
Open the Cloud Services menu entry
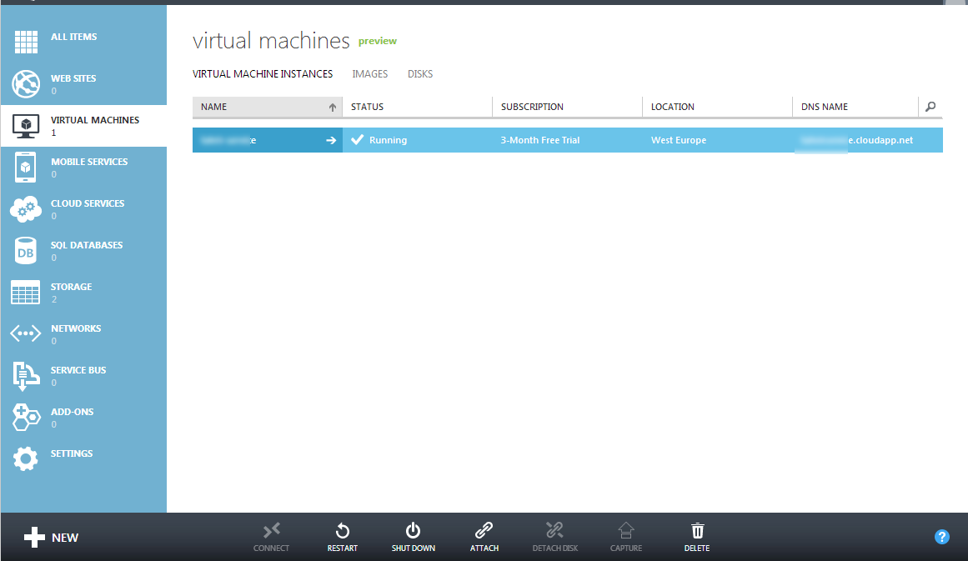(x=83, y=209)
